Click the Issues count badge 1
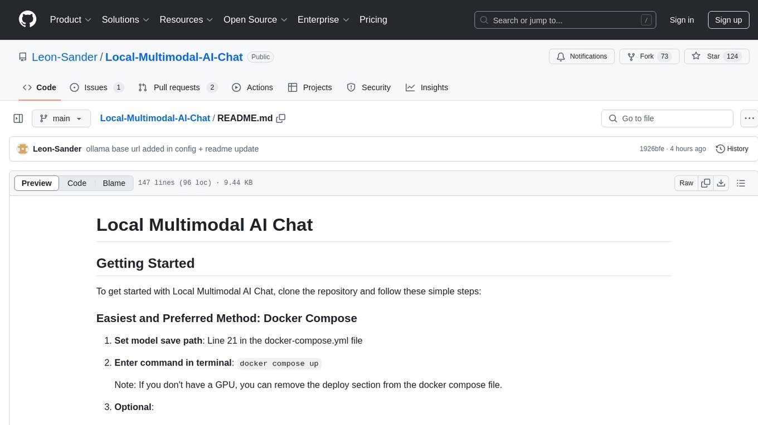The height and width of the screenshot is (425, 758). [x=118, y=87]
